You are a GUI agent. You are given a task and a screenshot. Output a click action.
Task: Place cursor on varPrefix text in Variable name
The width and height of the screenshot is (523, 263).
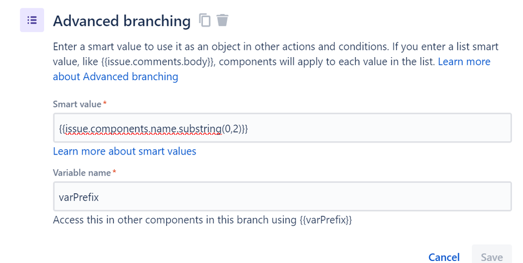(79, 197)
